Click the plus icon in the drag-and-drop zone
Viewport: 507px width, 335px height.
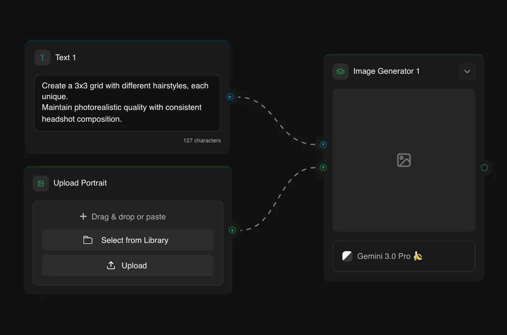[83, 217]
